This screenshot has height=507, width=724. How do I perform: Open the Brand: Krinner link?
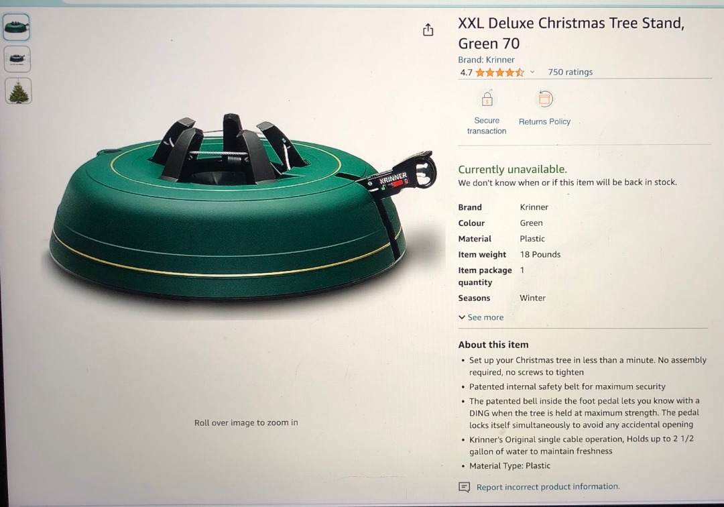(x=486, y=60)
